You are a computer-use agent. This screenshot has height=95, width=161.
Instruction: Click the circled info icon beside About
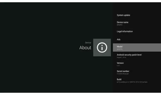pyautogui.click(x=102, y=47)
